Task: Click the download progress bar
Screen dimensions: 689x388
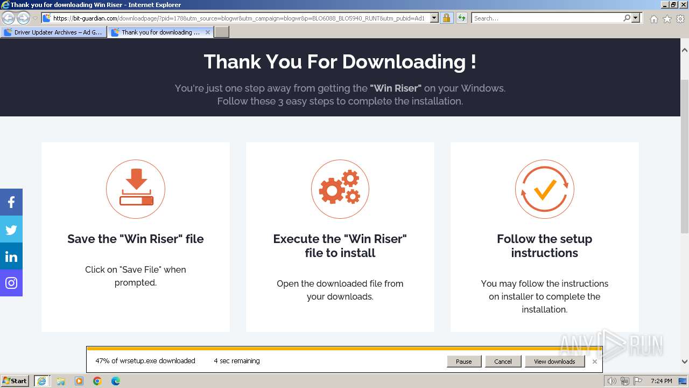Action: point(344,349)
